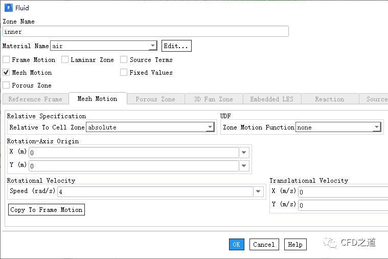The height and width of the screenshot is (259, 388).
Task: Open the Zone Motion Function dropdown
Action: point(376,127)
